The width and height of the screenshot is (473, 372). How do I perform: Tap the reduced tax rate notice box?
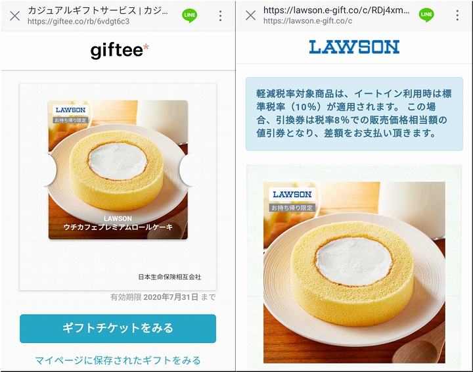click(x=354, y=114)
